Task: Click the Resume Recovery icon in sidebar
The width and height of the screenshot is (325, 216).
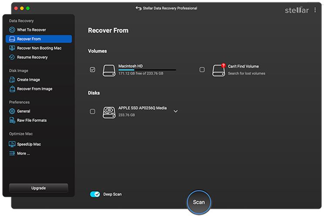Action: tap(12, 57)
